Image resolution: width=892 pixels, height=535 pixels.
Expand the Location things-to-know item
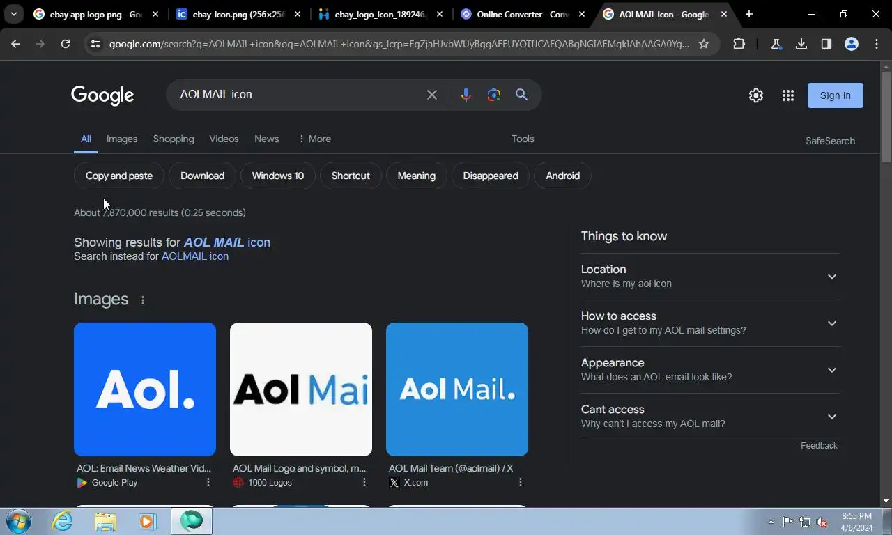(709, 277)
